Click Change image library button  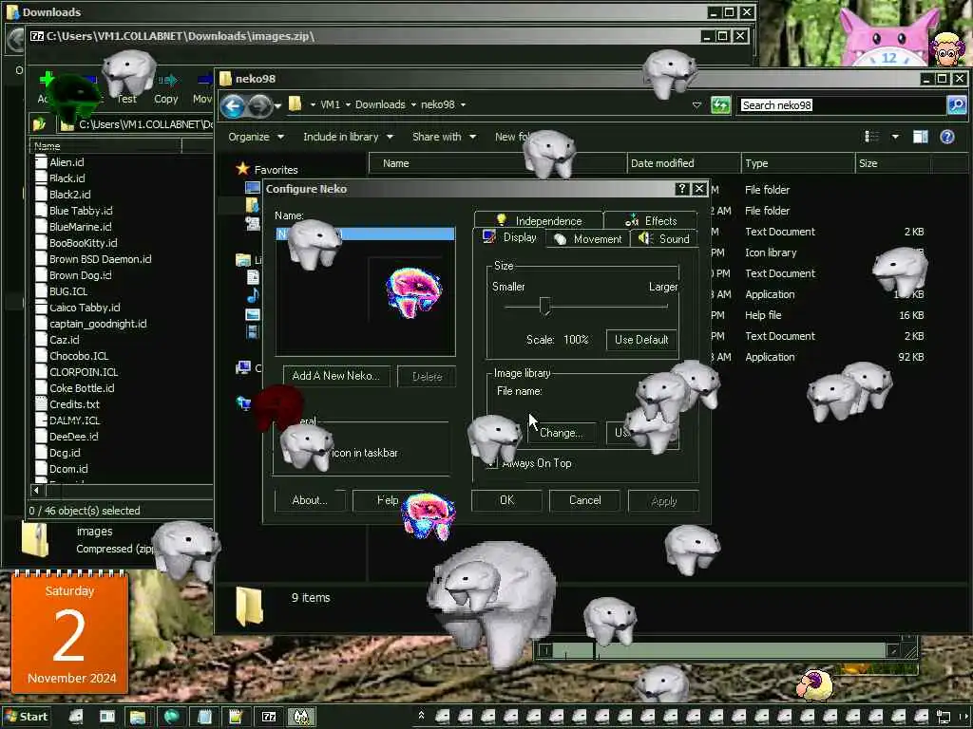coord(561,433)
